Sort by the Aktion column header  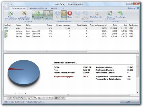pyautogui.click(x=28, y=25)
